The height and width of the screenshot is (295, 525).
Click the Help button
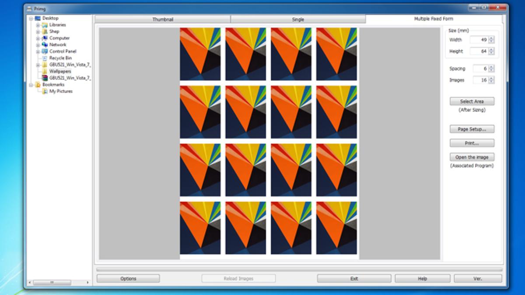422,278
